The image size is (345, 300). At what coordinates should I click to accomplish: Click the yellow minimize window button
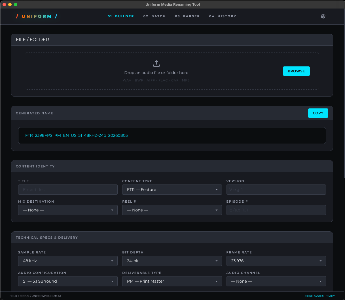coord(10,5)
